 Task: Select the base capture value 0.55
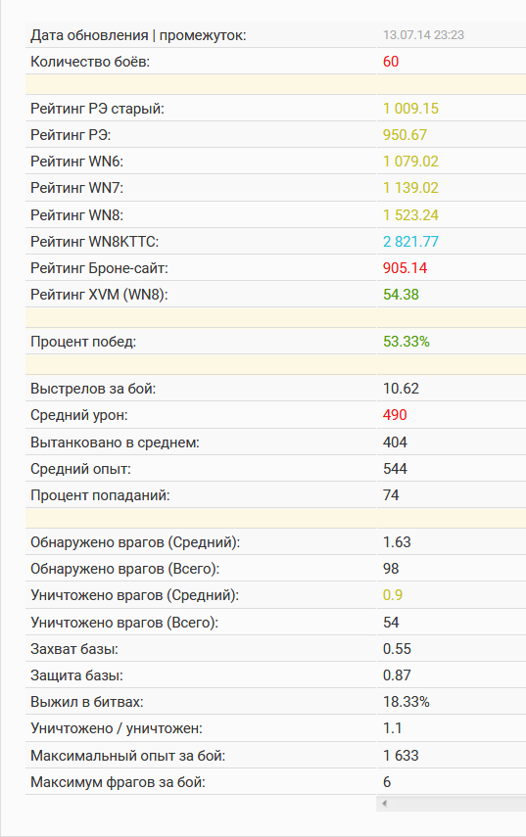(397, 649)
